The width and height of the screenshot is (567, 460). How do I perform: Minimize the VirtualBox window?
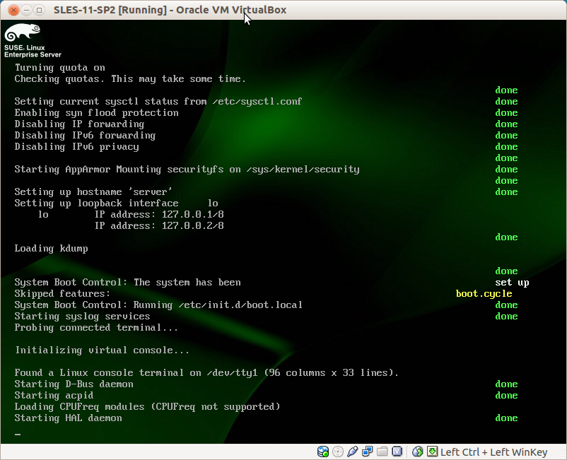pyautogui.click(x=26, y=10)
